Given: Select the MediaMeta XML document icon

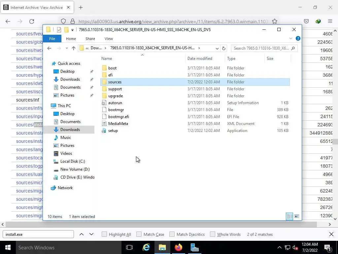Looking at the screenshot, I should pos(104,124).
